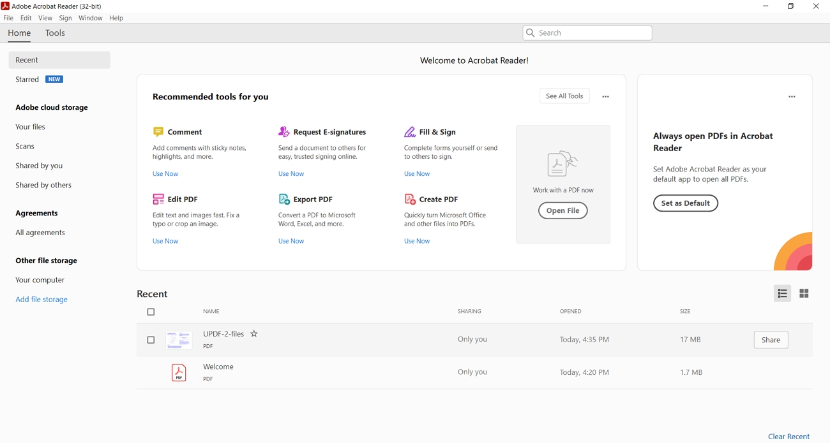The height and width of the screenshot is (443, 830).
Task: Open Request E-signatures via its icon
Action: coord(283,131)
